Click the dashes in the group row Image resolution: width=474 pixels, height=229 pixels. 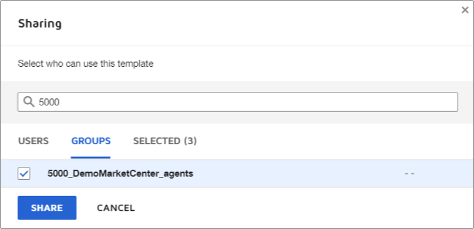(409, 174)
